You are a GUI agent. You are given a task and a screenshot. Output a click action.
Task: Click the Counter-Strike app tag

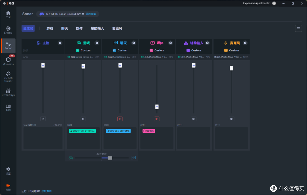(82, 131)
